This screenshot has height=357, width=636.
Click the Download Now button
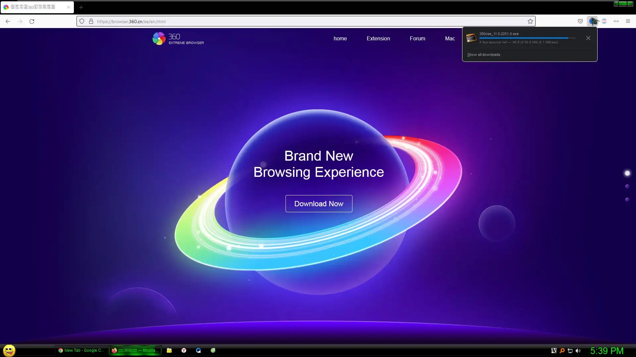(319, 204)
